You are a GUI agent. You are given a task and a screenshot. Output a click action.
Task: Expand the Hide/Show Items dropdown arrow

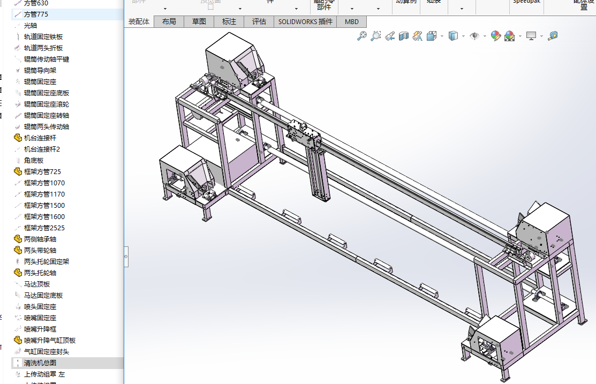point(484,36)
